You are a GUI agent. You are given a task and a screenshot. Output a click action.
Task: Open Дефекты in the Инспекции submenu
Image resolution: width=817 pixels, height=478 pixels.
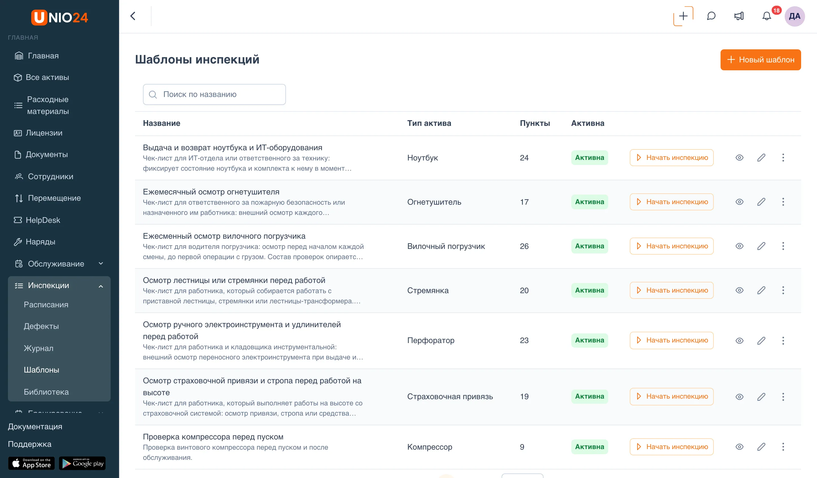point(41,326)
